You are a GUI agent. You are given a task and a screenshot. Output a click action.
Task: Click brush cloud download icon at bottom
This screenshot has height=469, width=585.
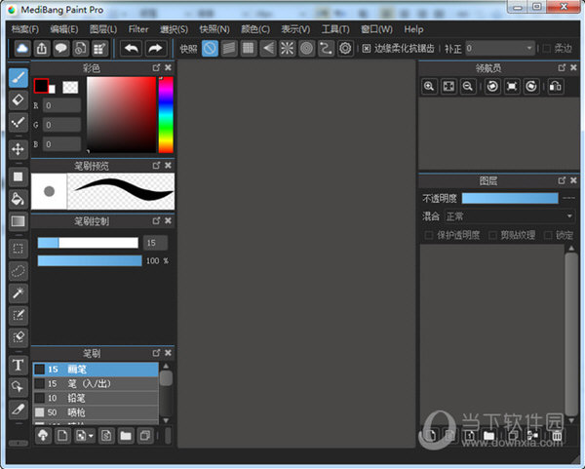[x=43, y=436]
